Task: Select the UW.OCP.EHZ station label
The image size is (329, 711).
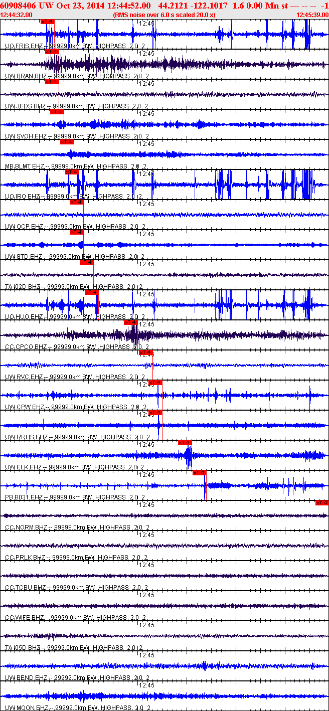Action: pyautogui.click(x=24, y=227)
